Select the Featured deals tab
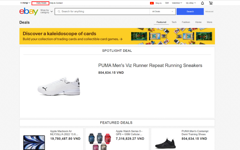 coord(161,22)
